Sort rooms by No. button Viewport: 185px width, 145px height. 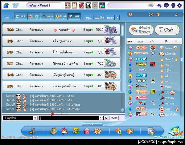tap(7, 18)
